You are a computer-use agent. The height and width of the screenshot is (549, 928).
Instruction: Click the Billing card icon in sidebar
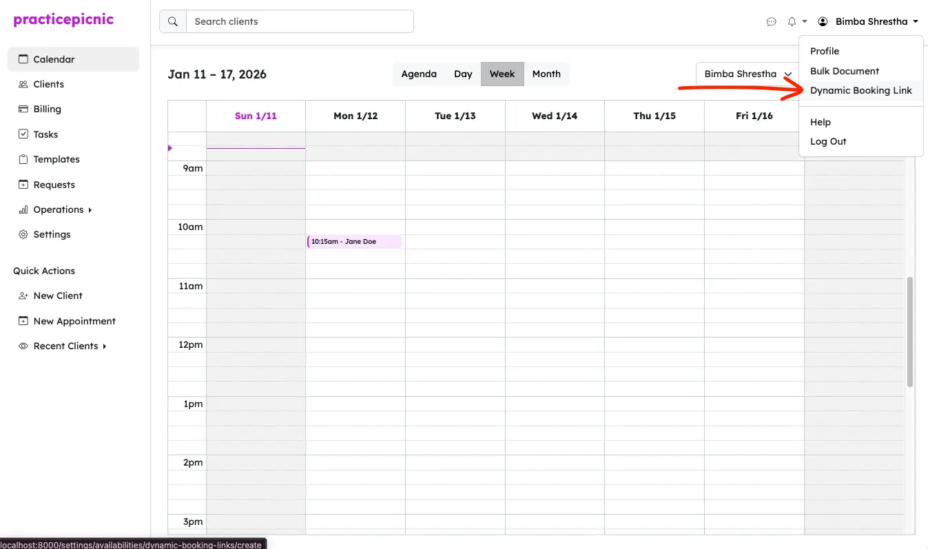click(x=23, y=110)
